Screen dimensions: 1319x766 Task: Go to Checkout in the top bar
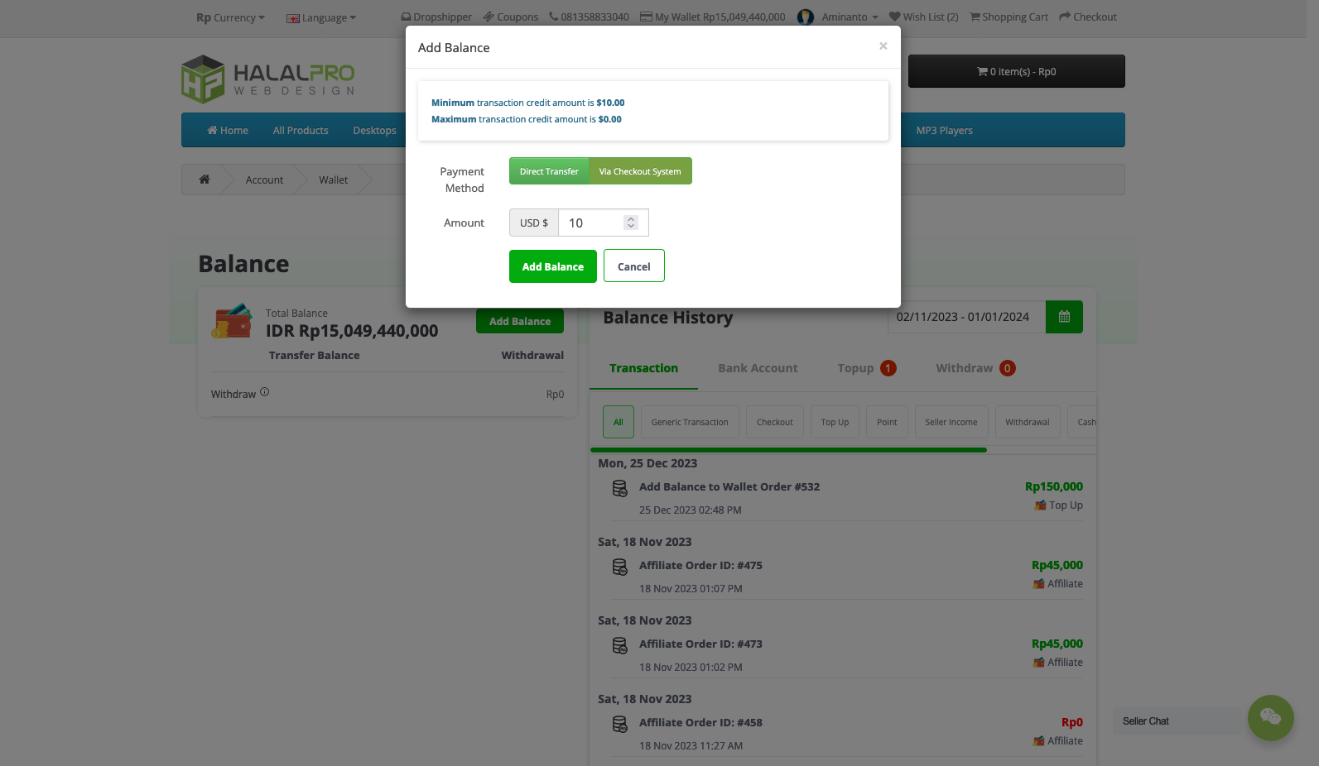(1088, 17)
